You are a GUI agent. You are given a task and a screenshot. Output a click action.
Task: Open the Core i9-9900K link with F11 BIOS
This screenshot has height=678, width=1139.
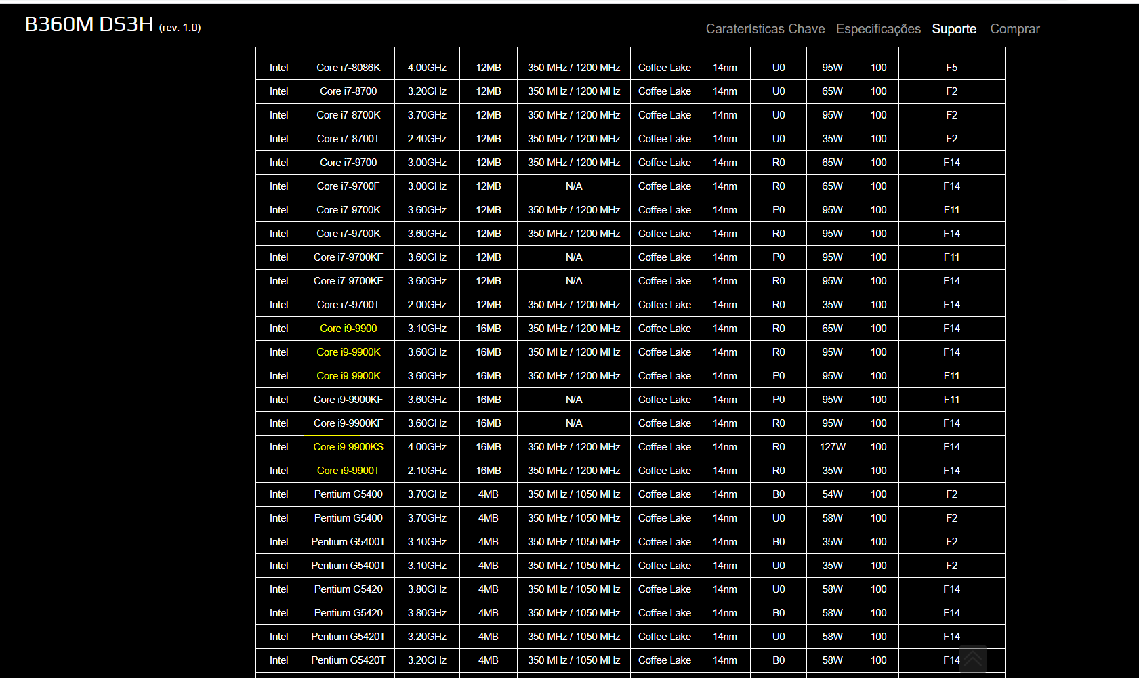[x=348, y=376]
